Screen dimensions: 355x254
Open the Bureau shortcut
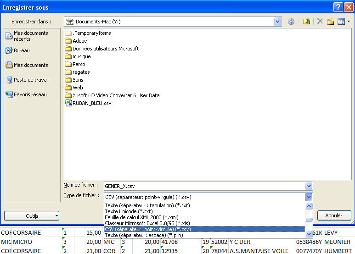[x=17, y=50]
